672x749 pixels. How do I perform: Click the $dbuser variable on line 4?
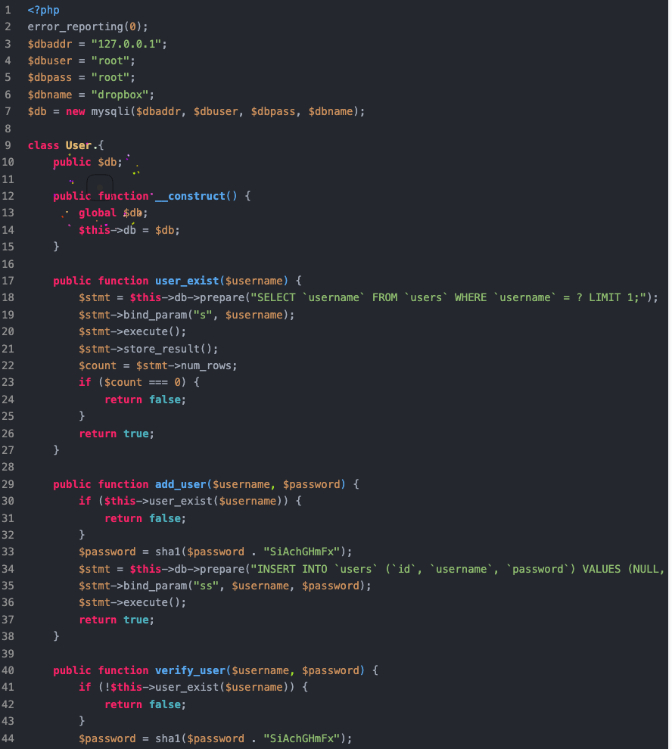pos(50,61)
